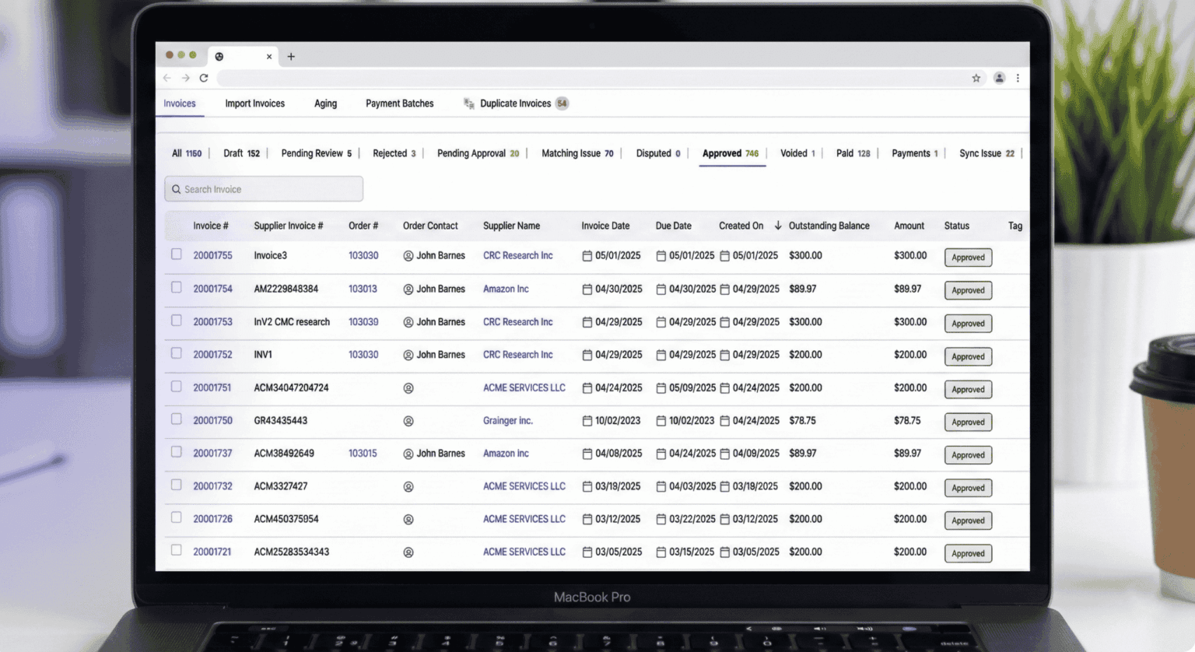The image size is (1195, 652).
Task: Check the box for invoice 20001753
Action: 177,321
